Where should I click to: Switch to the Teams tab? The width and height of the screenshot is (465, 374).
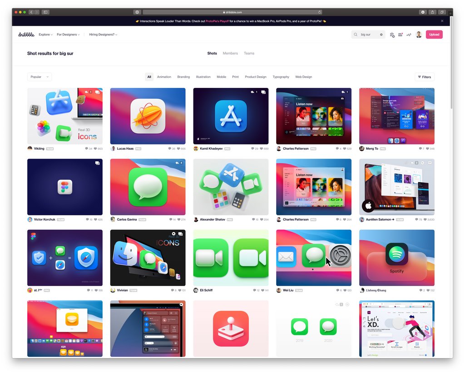[x=249, y=53]
